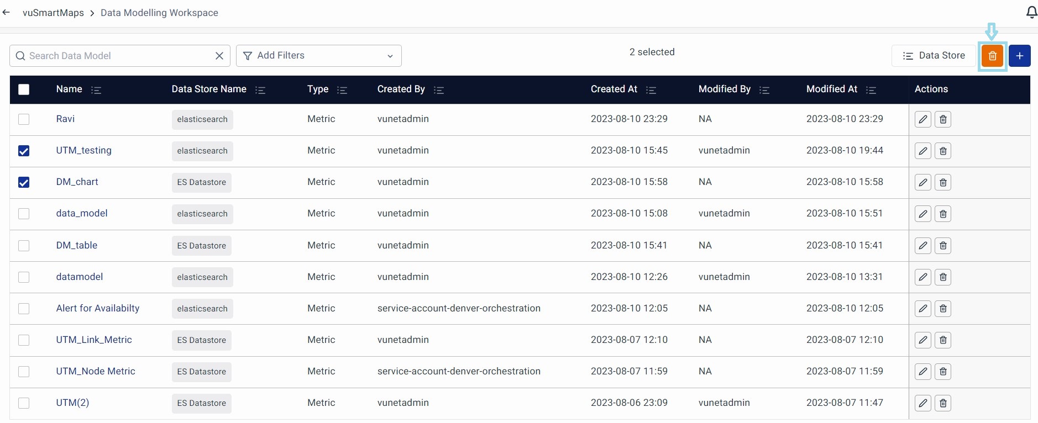Open the Name column sort menu
This screenshot has height=423, width=1038.
pyautogui.click(x=96, y=90)
